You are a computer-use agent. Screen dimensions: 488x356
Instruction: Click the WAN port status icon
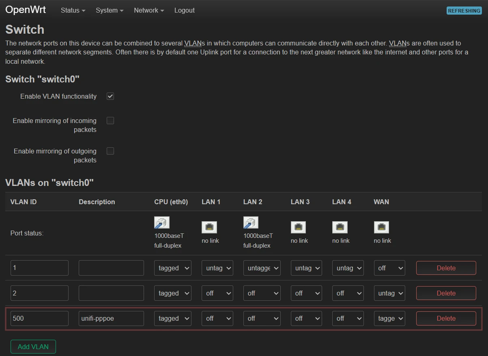[x=381, y=227]
